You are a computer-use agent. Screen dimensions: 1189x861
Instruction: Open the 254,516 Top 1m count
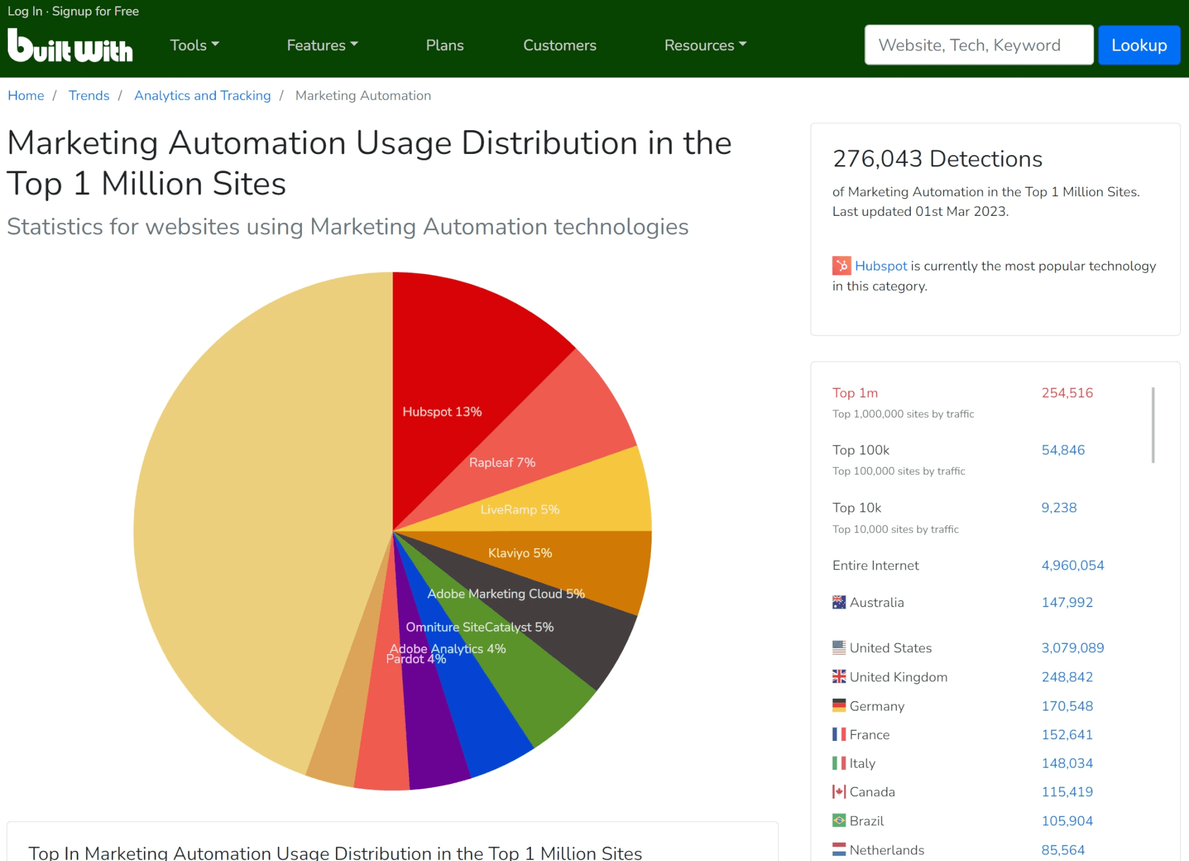1067,392
